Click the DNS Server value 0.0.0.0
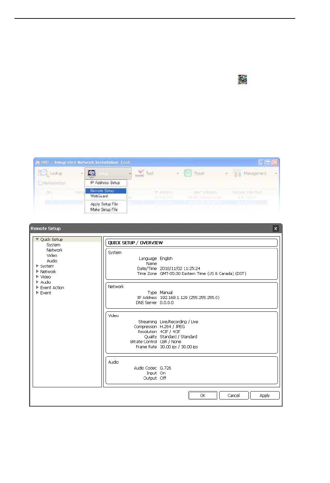This screenshot has width=330, height=483. (x=167, y=303)
